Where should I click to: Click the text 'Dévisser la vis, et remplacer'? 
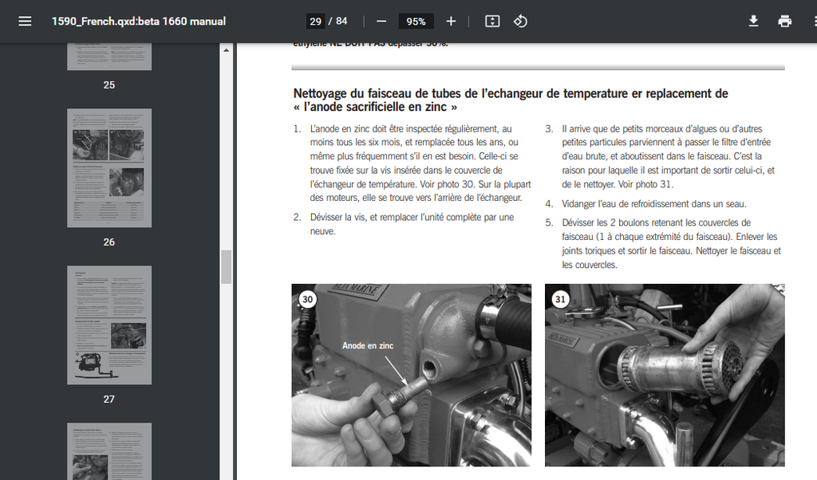click(369, 217)
